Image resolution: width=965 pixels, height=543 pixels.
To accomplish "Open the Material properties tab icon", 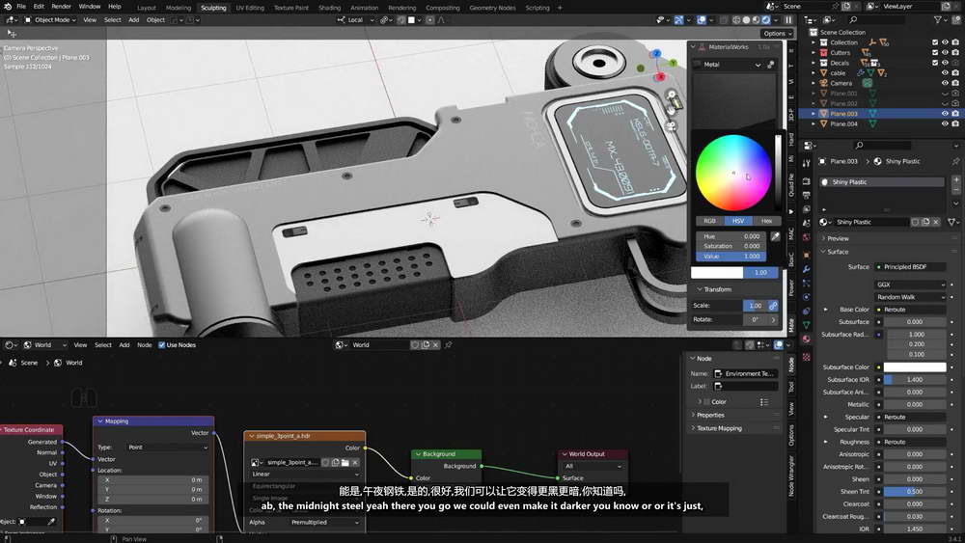I will pyautogui.click(x=806, y=339).
